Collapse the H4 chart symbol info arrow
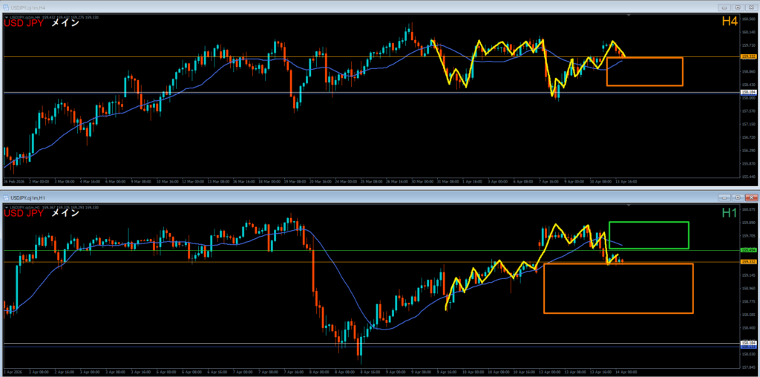This screenshot has height=377, width=760. [x=5, y=16]
